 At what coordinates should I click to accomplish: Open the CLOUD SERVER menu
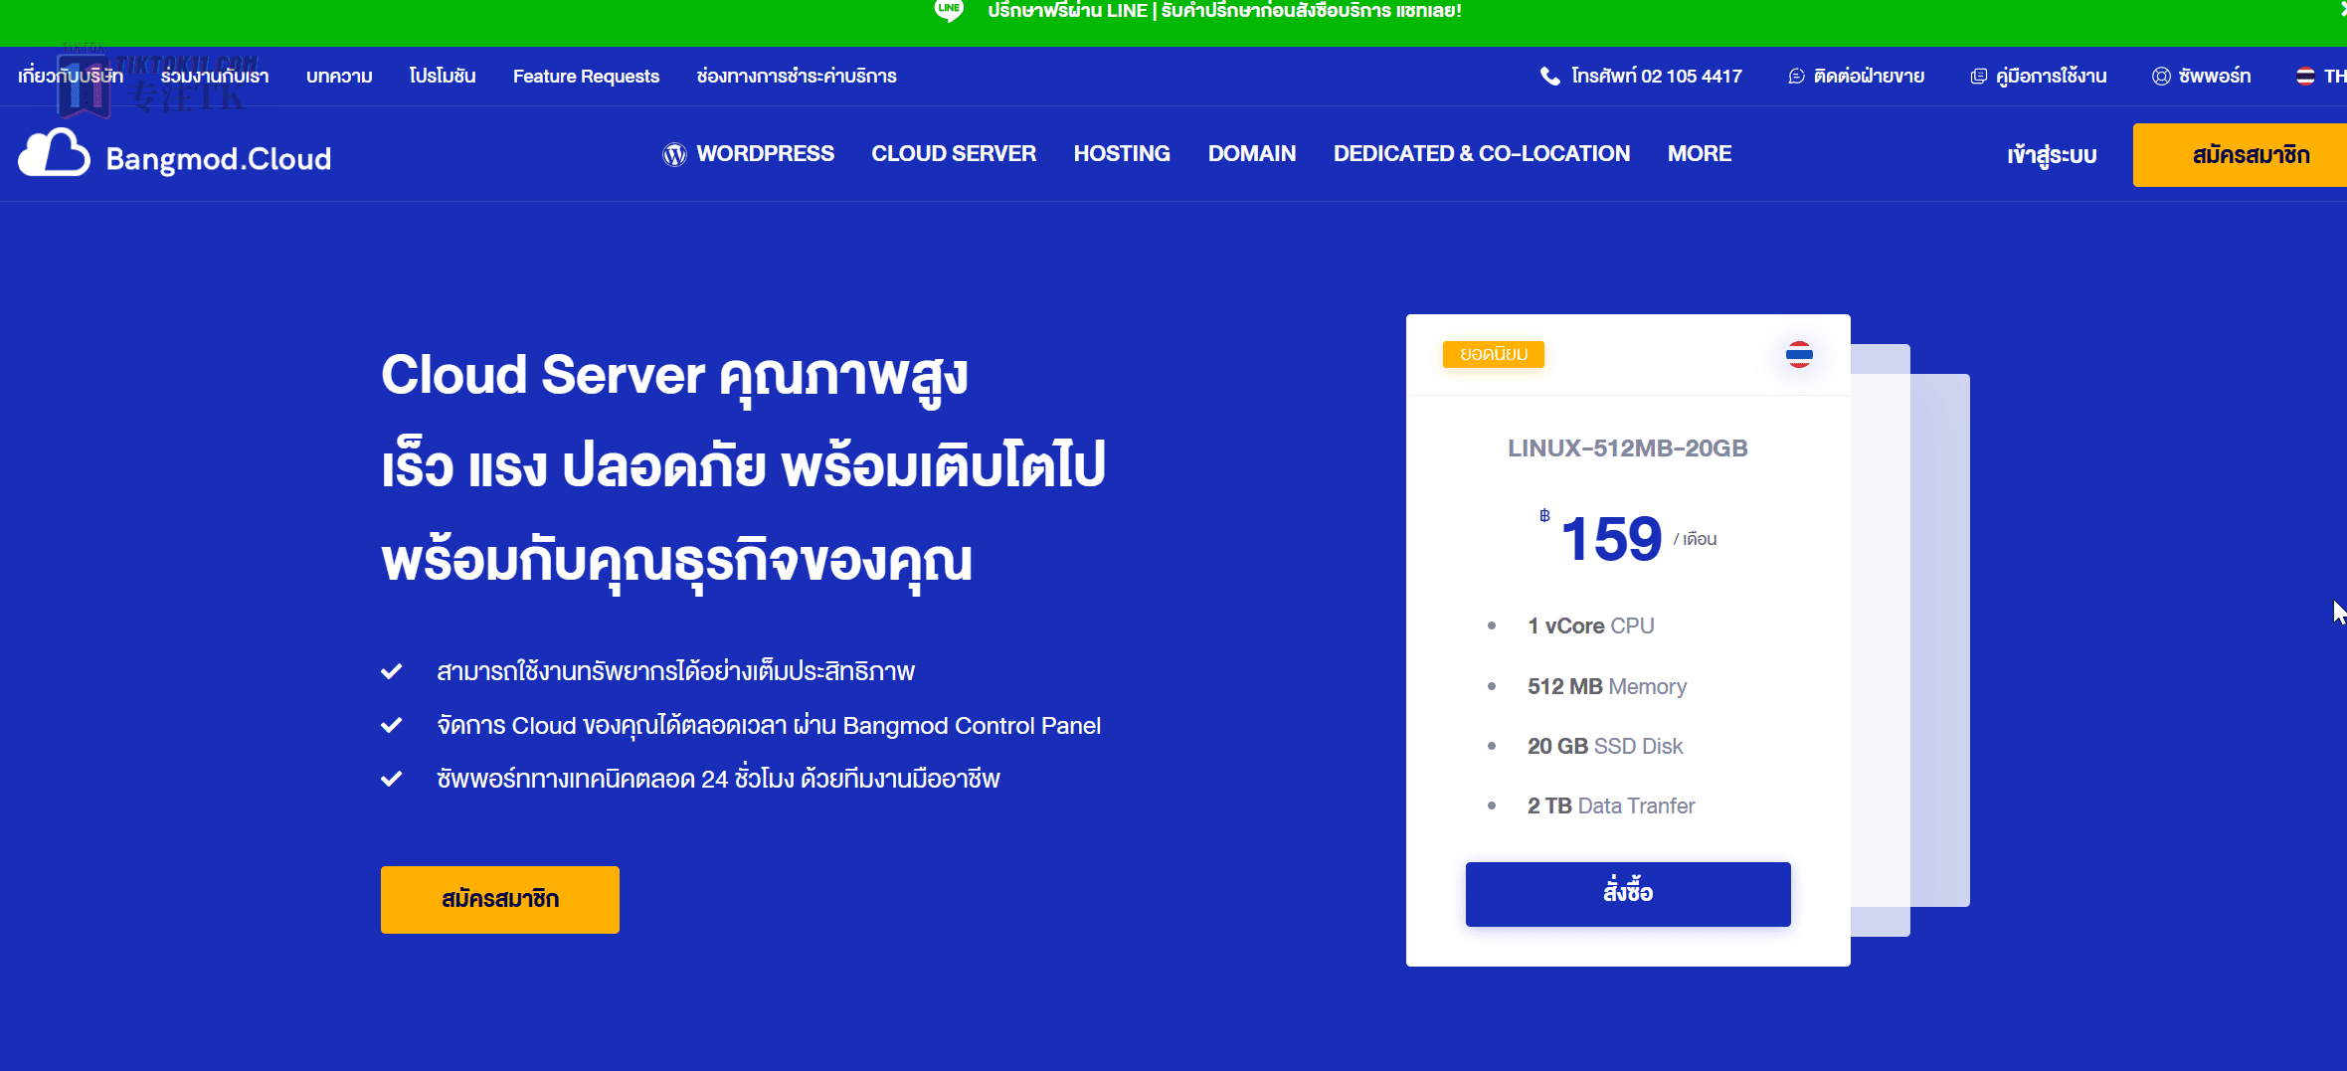[954, 154]
